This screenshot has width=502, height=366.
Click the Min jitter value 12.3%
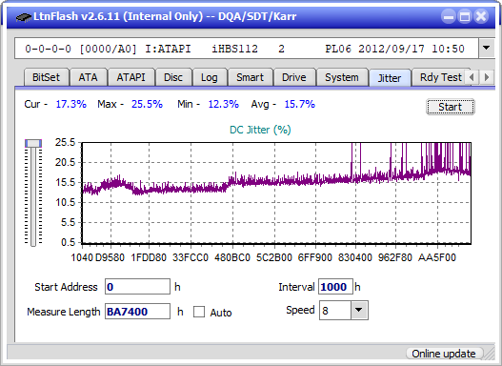224,104
